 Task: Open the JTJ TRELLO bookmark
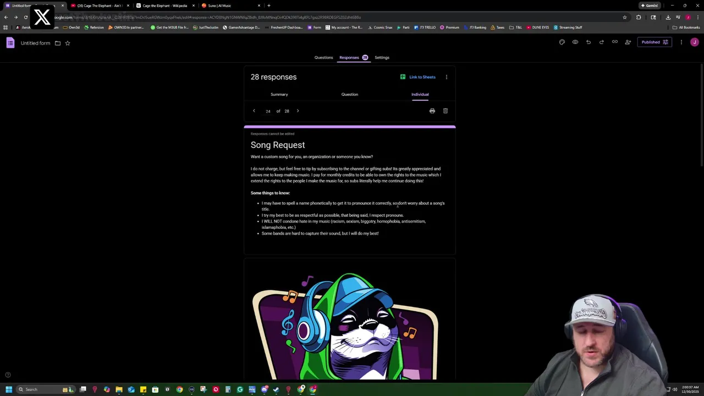pos(425,28)
